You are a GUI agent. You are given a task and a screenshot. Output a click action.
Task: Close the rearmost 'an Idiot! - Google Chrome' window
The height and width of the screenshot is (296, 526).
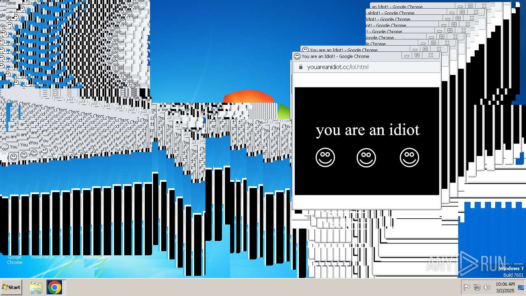coord(484,6)
